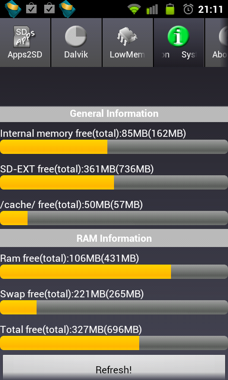Tap the leftmost teal tag notification icon
This screenshot has height=380, width=228.
tap(13, 9)
